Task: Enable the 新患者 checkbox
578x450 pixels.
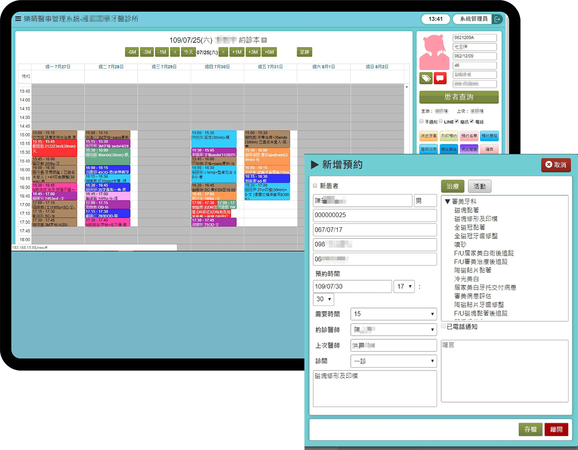Action: tap(315, 186)
